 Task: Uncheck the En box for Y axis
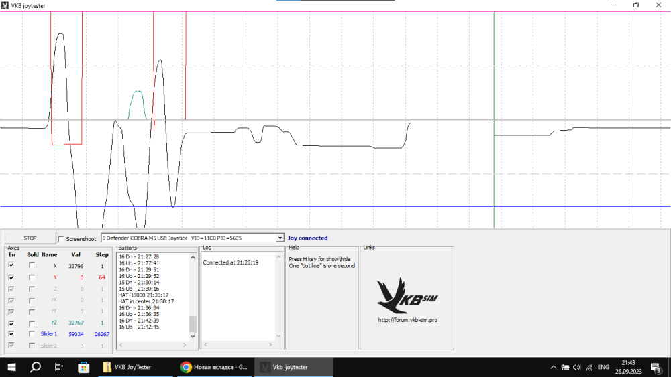pos(11,277)
